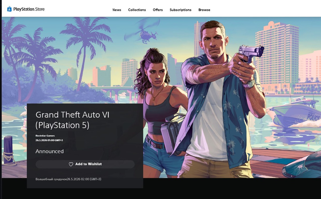321x199 pixels.
Task: Click the police boat in the artwork
Action: [294, 112]
